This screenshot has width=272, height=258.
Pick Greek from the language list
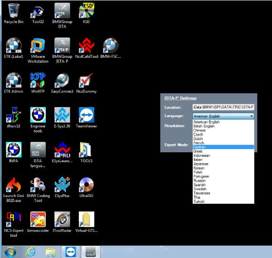(223, 151)
